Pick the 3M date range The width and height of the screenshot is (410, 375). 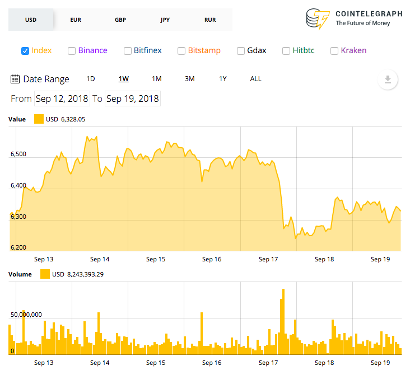[189, 79]
